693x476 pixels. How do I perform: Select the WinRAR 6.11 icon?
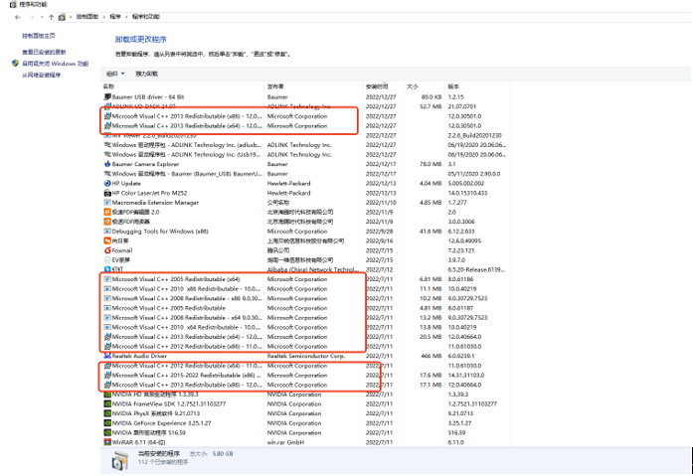point(107,442)
